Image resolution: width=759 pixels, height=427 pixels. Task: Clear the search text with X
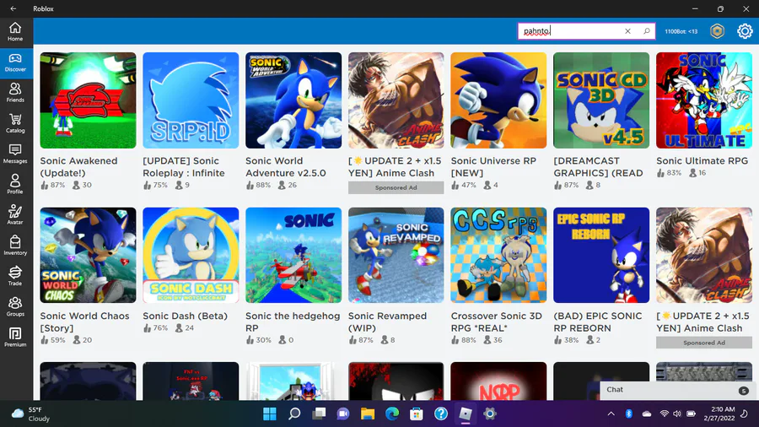pos(627,31)
